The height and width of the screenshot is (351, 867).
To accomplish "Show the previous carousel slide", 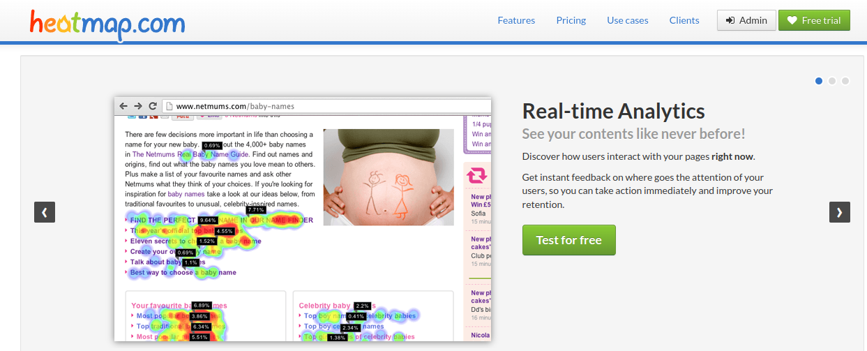I will pos(45,212).
